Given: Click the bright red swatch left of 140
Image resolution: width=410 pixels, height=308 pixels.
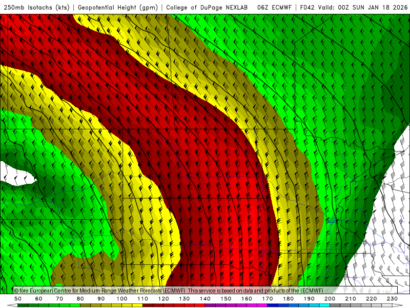Looking at the screenshot, I should (x=200, y=305).
